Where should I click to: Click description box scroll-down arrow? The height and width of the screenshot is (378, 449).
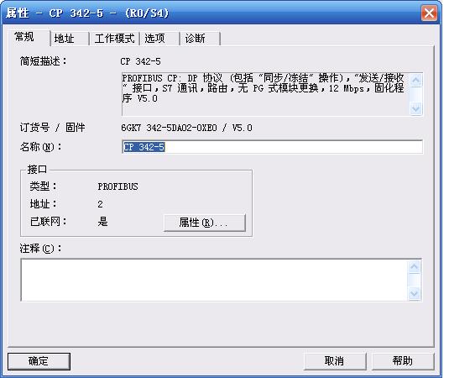[x=415, y=109]
